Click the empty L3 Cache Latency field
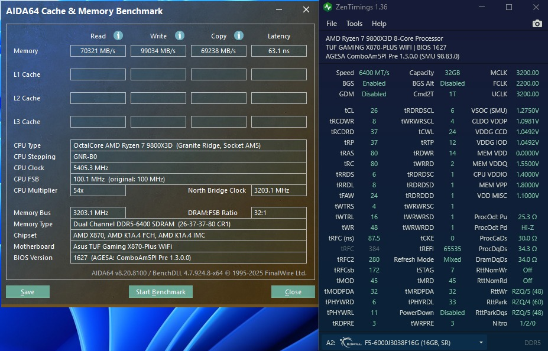Screen dimensions: 548x351 [279, 122]
